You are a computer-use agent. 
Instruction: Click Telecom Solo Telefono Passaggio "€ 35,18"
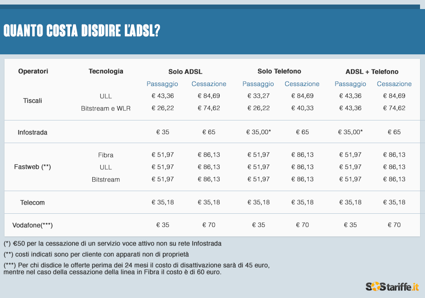click(x=259, y=202)
